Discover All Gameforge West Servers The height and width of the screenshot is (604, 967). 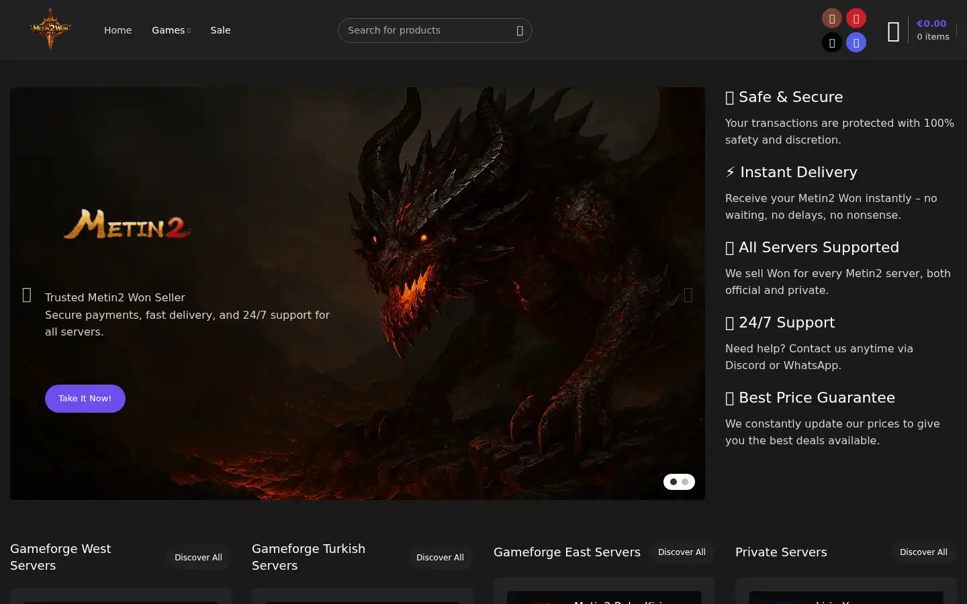(x=198, y=558)
